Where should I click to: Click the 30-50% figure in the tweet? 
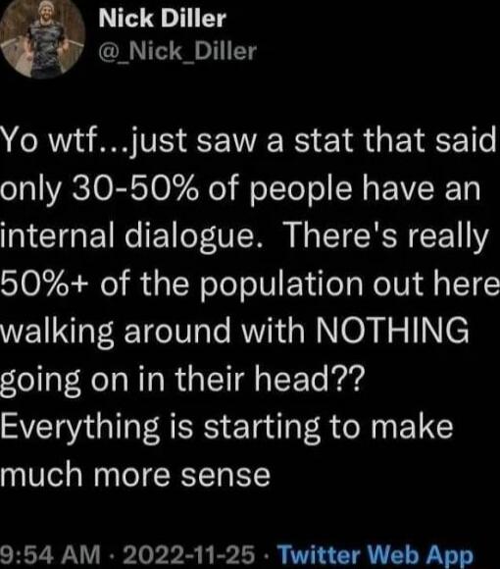135,189
